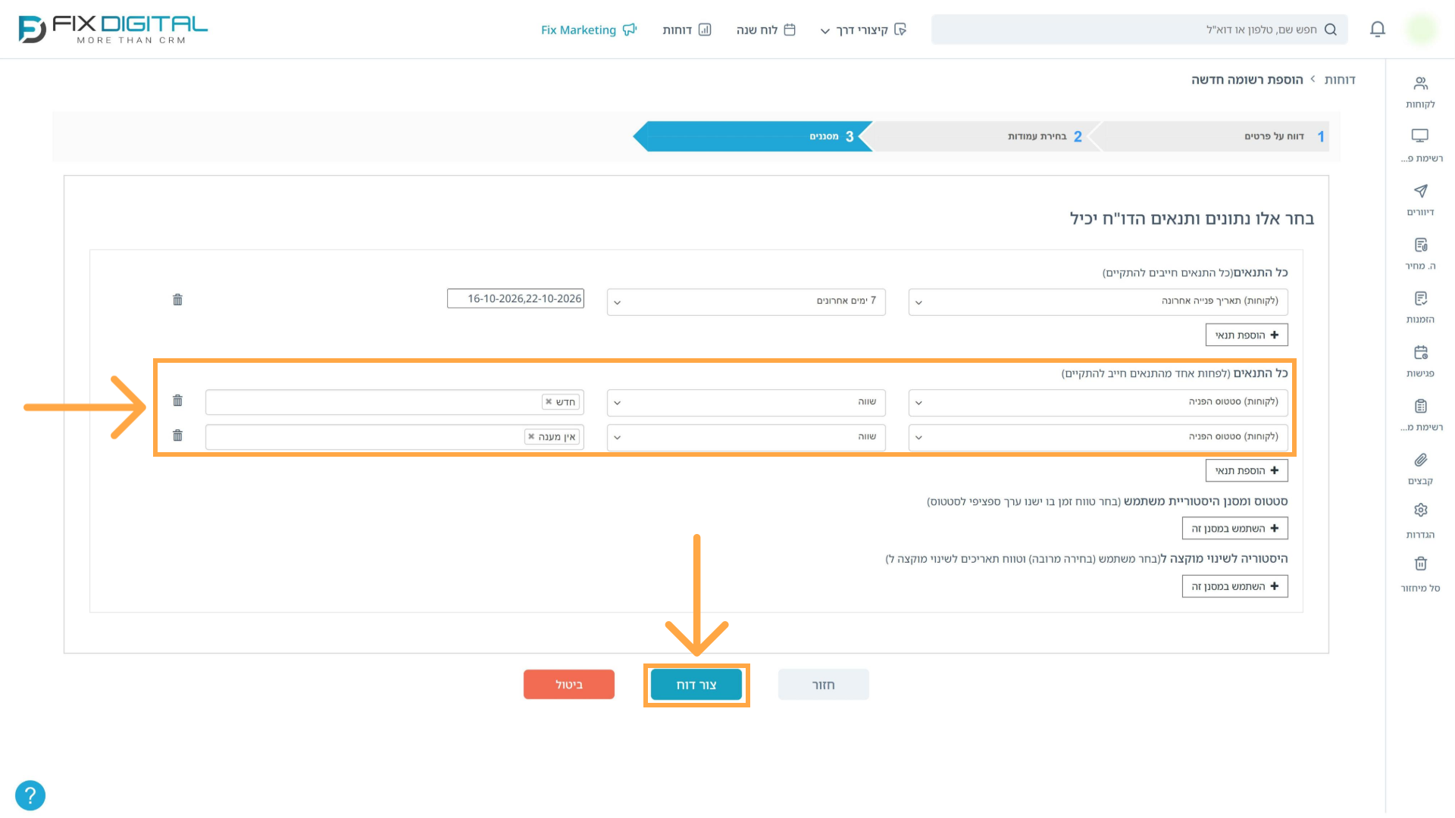1455x818 pixels.
Task: Enable the assignment change history filter button
Action: pyautogui.click(x=1234, y=586)
